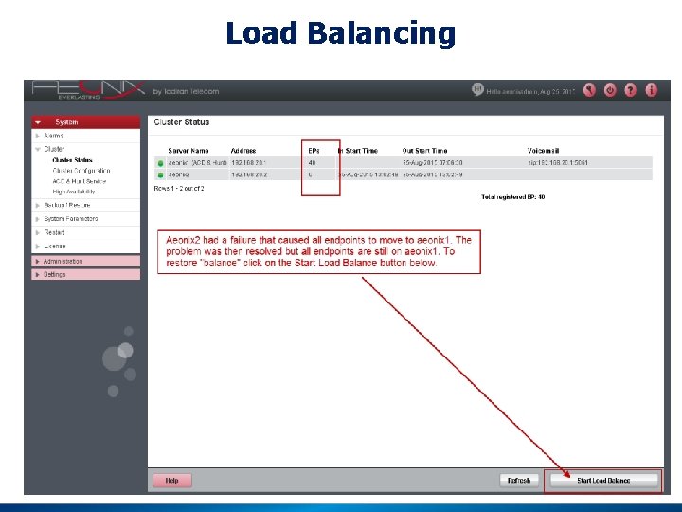Click the Voicemail column header
682x512 pixels.
(x=543, y=151)
